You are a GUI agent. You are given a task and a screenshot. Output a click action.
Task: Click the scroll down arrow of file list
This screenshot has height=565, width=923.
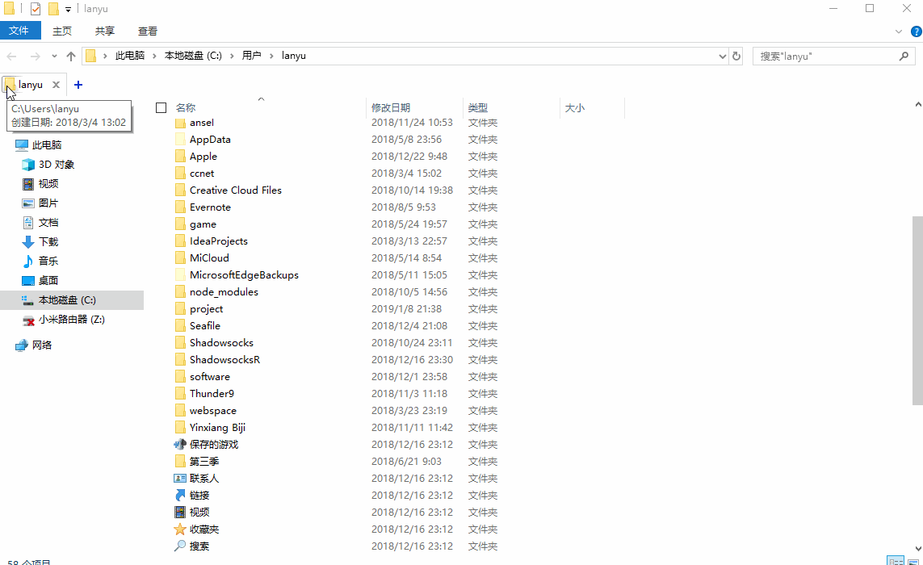(x=917, y=549)
